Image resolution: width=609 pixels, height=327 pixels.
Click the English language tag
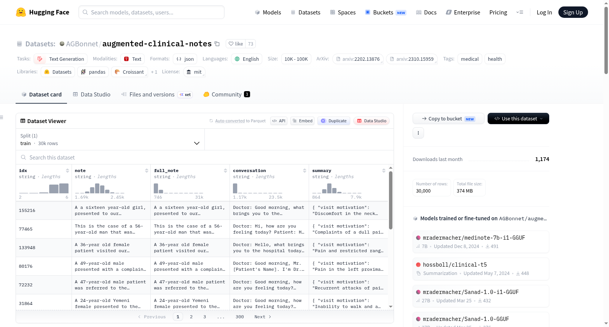click(x=247, y=59)
